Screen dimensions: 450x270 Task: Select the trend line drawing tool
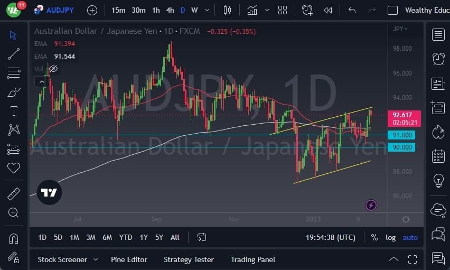(x=14, y=54)
